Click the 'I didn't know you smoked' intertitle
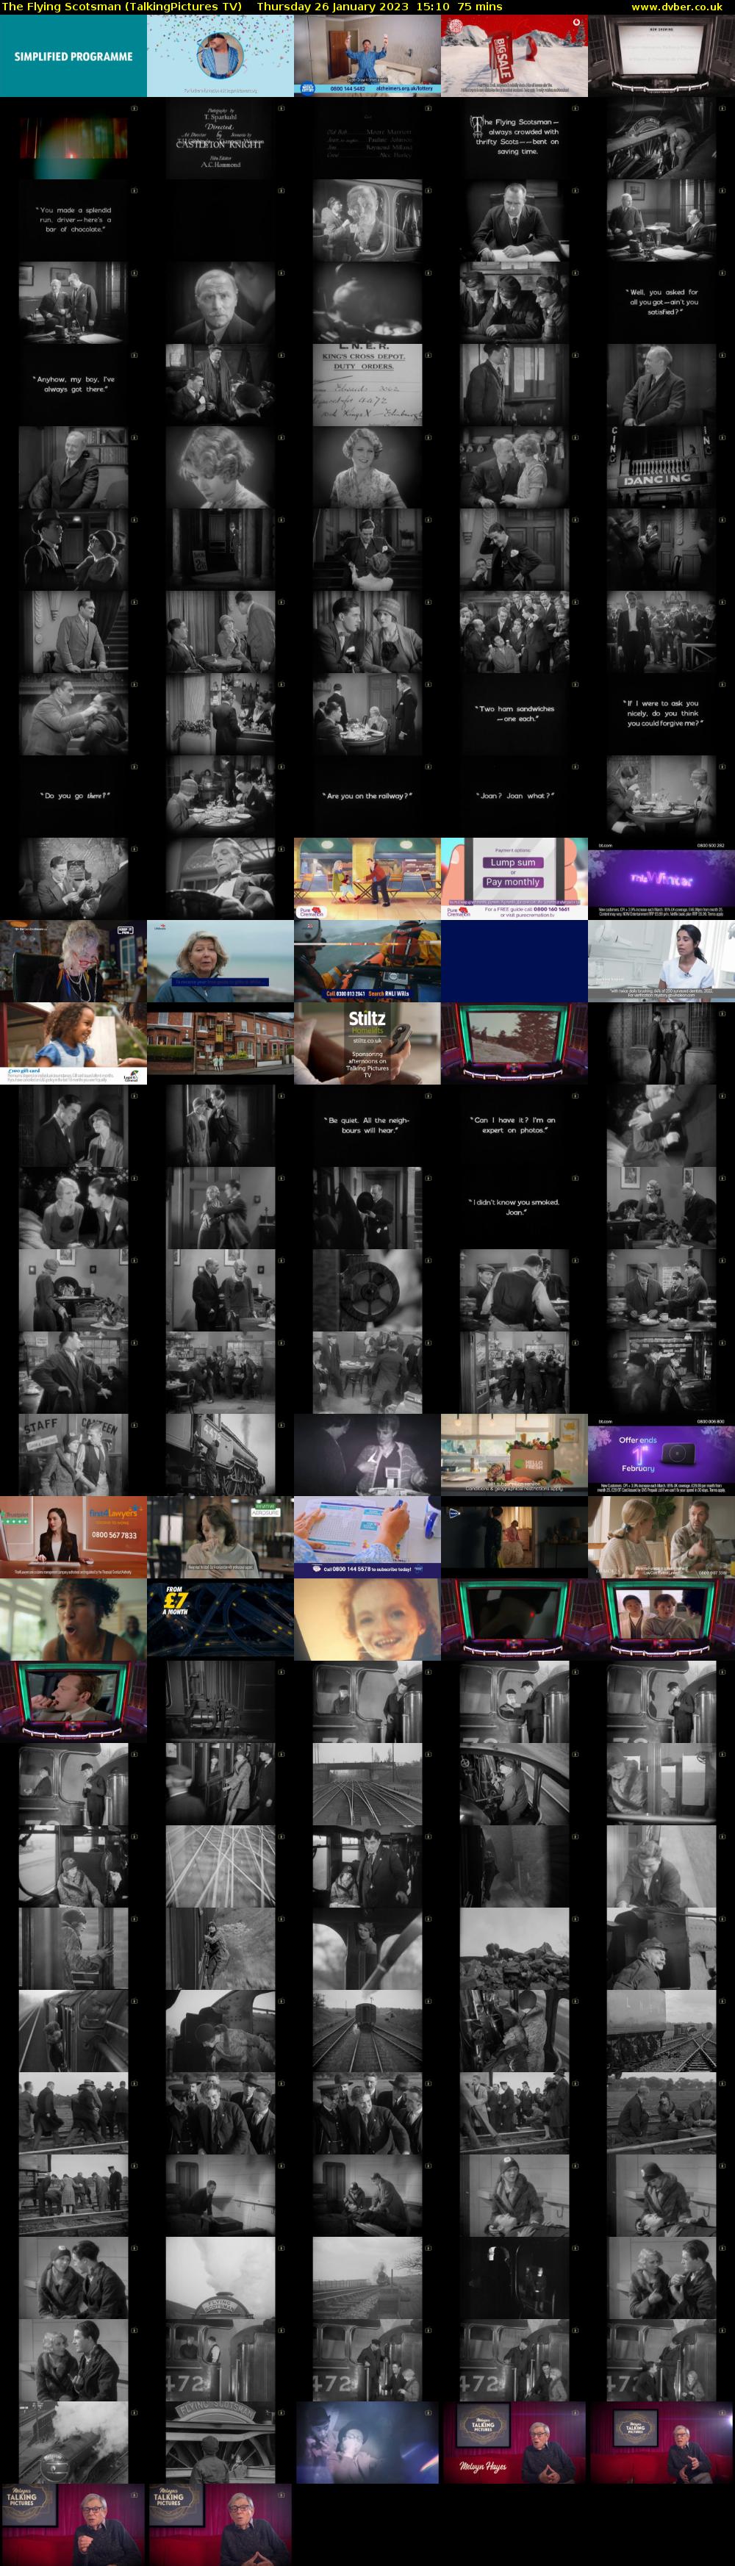 coord(514,1207)
